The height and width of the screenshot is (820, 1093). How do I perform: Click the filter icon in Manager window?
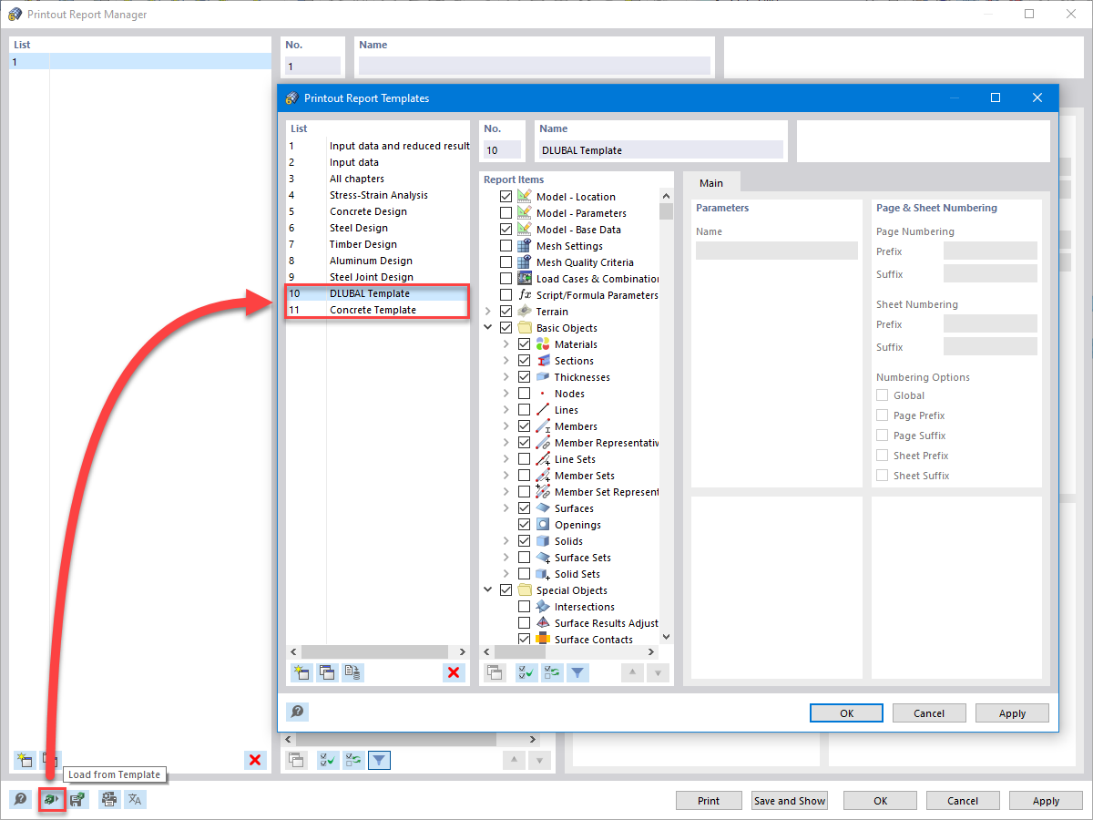[380, 760]
